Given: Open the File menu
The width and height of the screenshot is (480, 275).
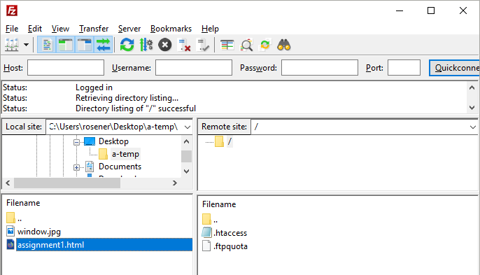Looking at the screenshot, I should (12, 29).
